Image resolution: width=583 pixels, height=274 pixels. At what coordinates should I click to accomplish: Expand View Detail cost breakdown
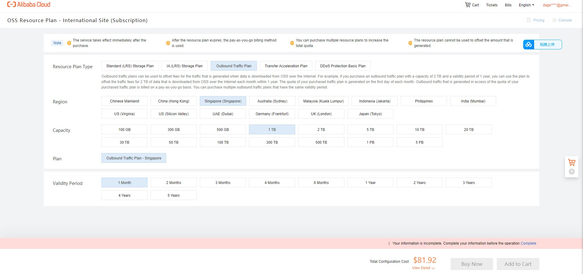(423, 268)
